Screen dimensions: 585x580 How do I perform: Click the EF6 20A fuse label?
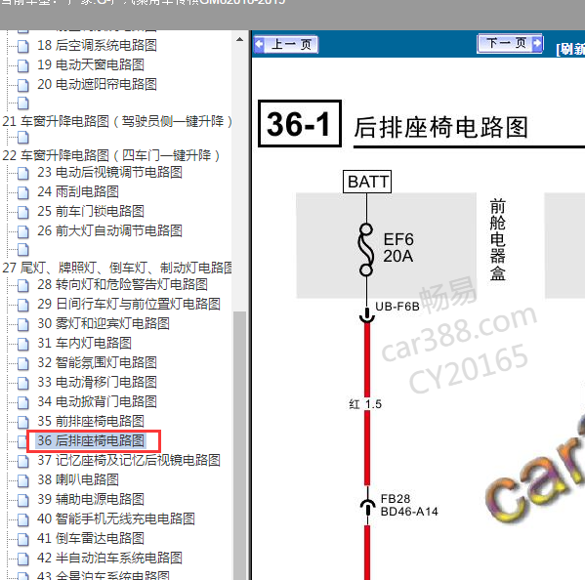398,248
